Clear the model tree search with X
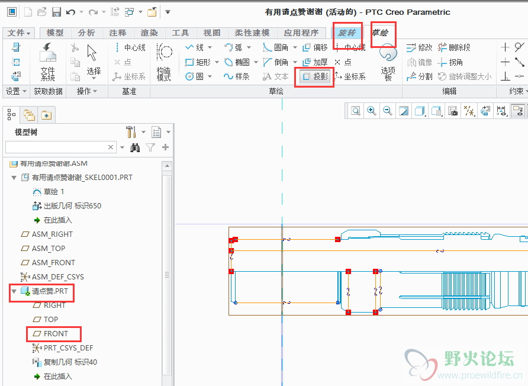 click(111, 147)
